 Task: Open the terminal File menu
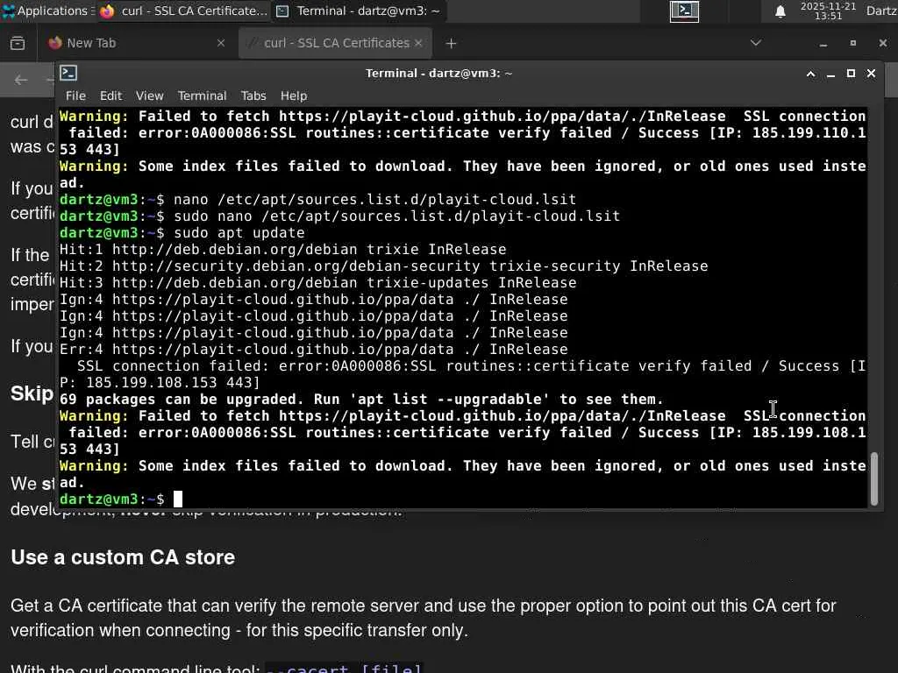[x=75, y=96]
